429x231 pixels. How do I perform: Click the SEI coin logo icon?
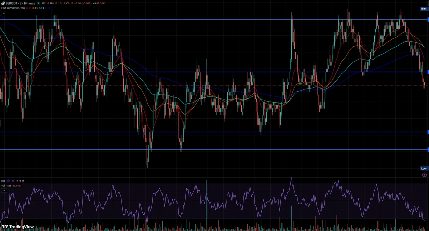click(3, 4)
